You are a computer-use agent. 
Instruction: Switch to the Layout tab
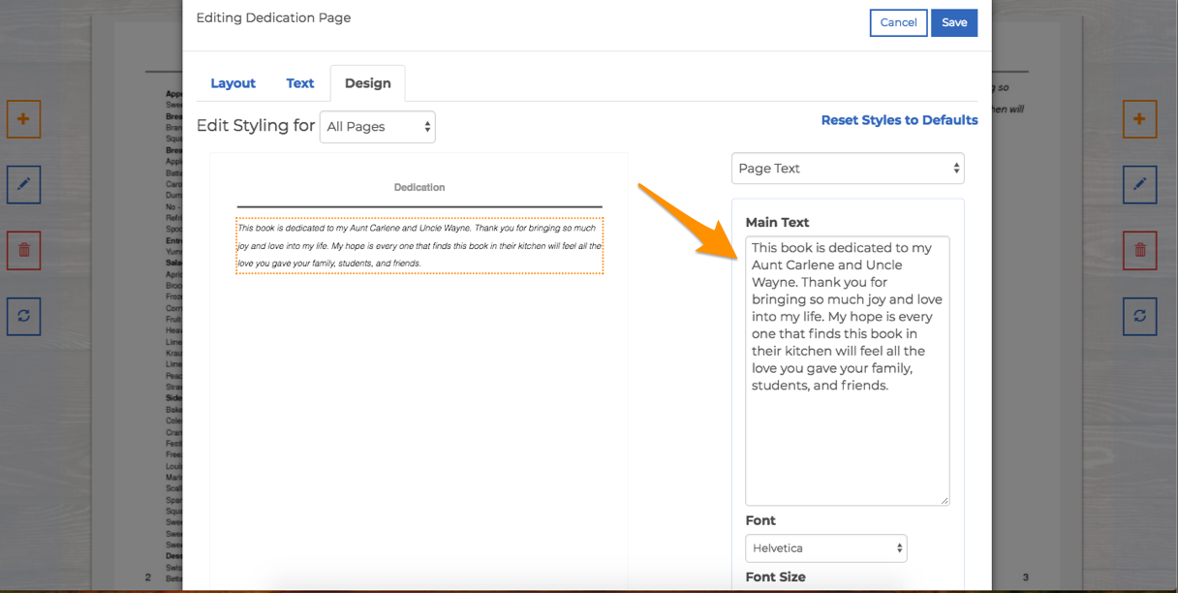pyautogui.click(x=233, y=83)
